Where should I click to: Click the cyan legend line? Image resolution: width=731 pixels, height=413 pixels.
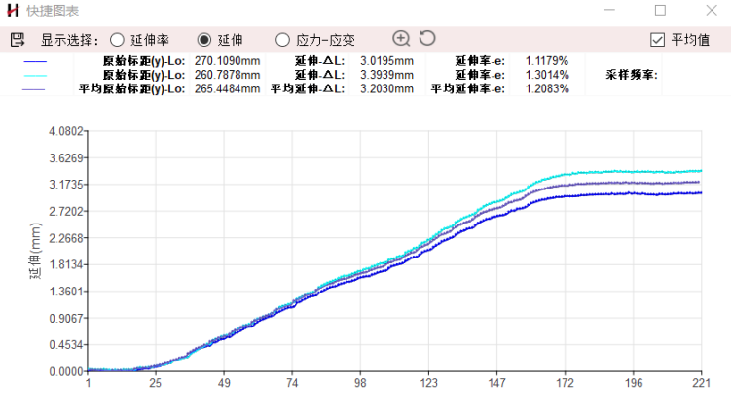(35, 76)
